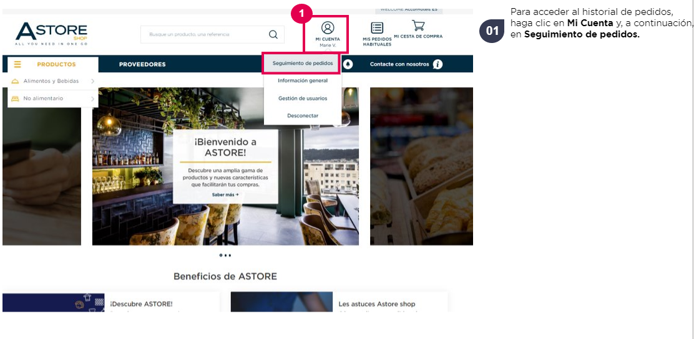This screenshot has height=339, width=694.
Task: Toggle the hamburger icon next to Productos
Action: click(x=17, y=64)
